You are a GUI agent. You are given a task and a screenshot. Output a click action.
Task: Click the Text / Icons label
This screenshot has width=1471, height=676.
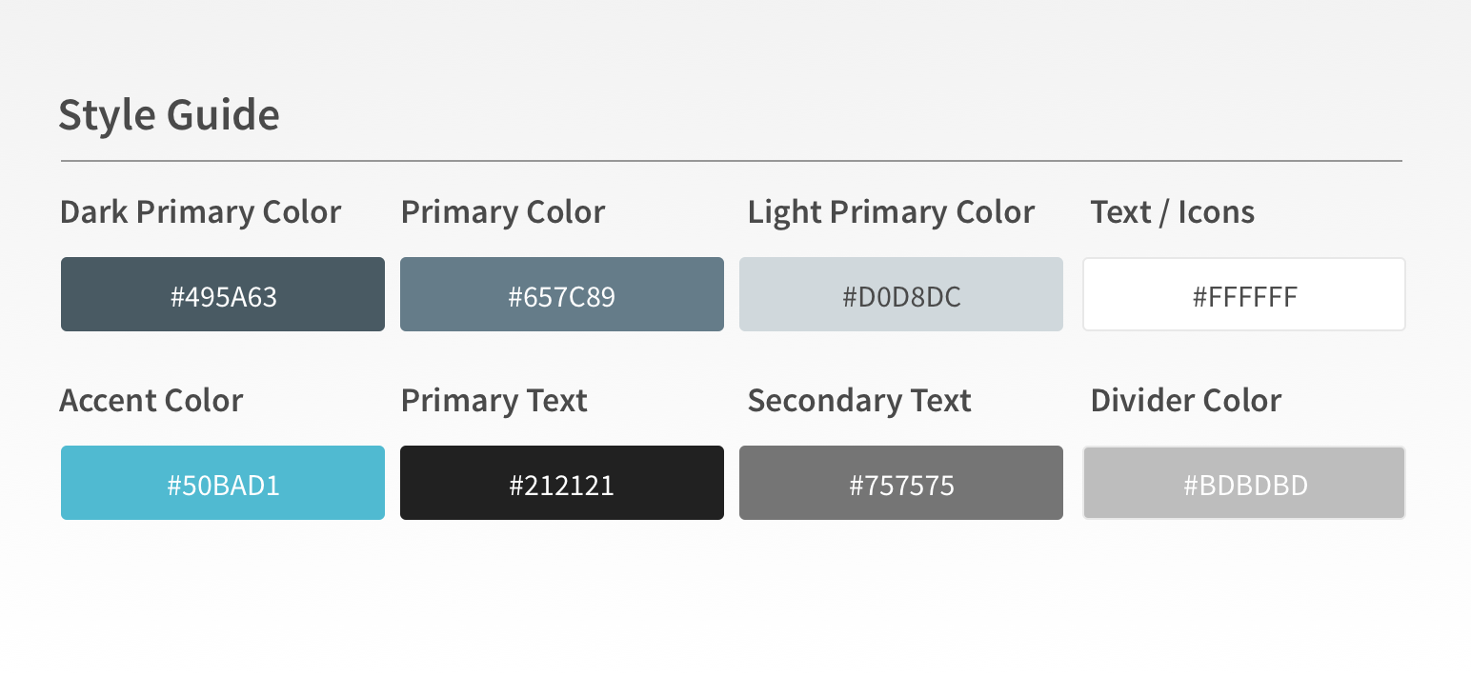coord(1173,212)
